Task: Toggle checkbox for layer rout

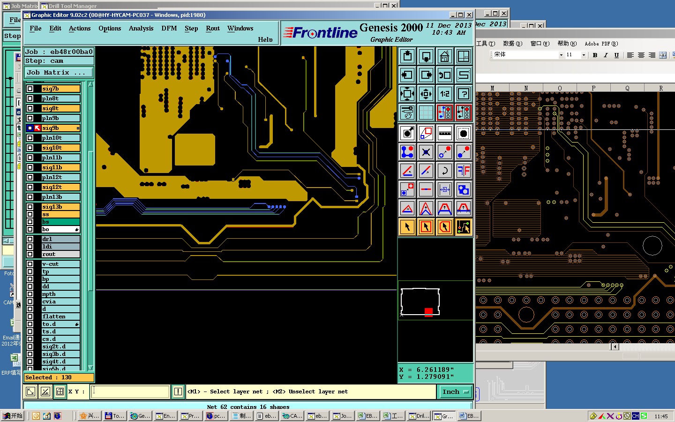Action: [30, 254]
